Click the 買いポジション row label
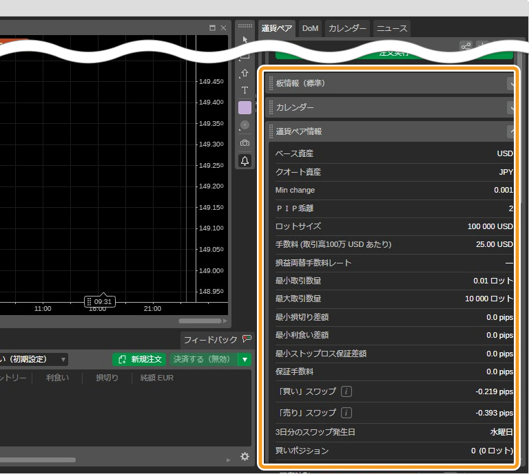The width and height of the screenshot is (529, 474). (302, 451)
